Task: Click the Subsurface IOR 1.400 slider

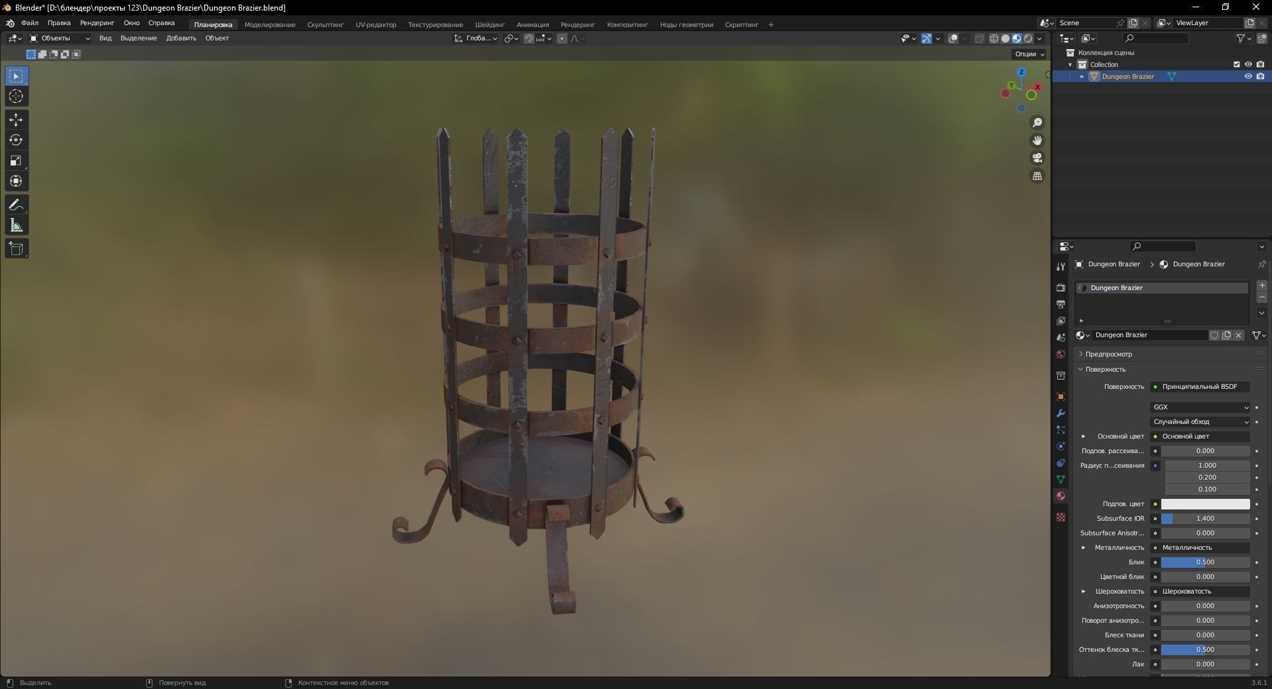Action: click(x=1205, y=519)
